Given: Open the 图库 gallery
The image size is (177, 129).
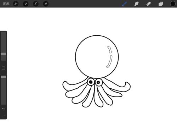Looking at the screenshot, I should pyautogui.click(x=6, y=4).
